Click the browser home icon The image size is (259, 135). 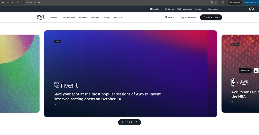(17, 2)
